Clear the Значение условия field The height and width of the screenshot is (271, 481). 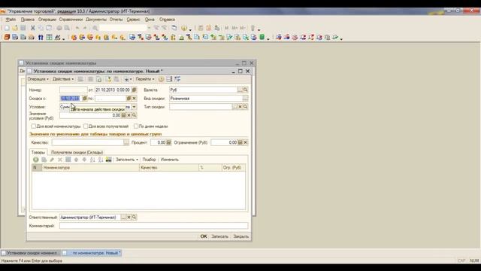[x=129, y=115]
